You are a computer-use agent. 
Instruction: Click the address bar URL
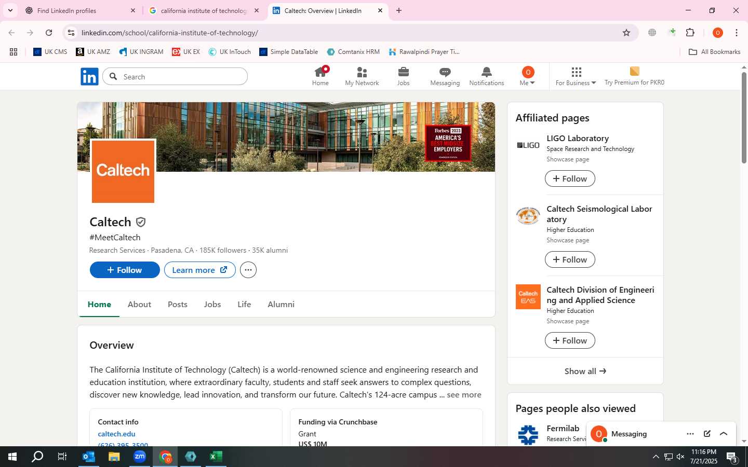pyautogui.click(x=170, y=33)
